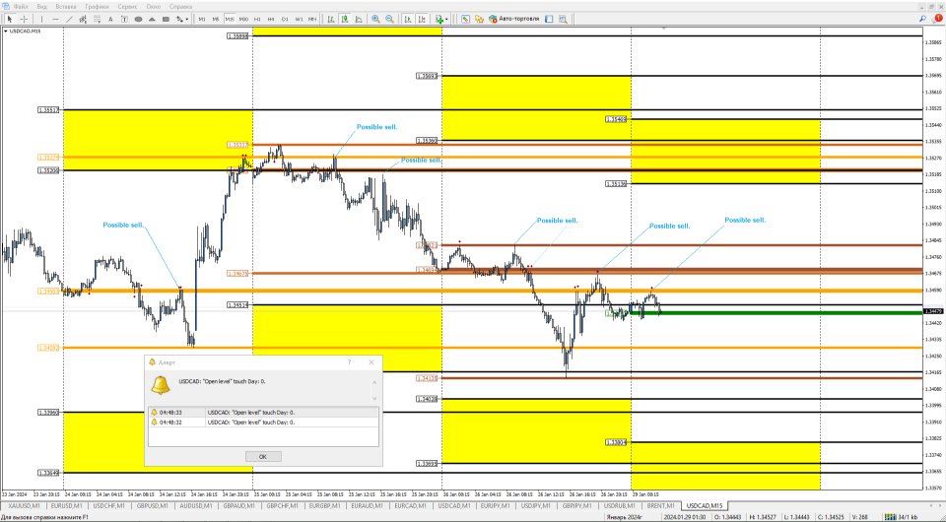
Task: Click the Zoom In magnifier icon
Action: tap(375, 19)
